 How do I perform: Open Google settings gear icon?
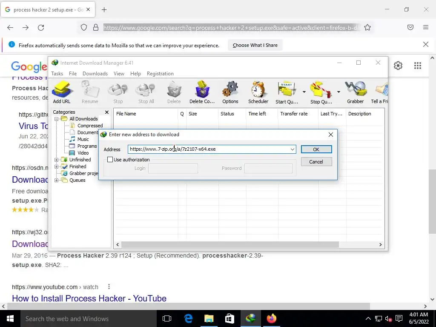click(398, 66)
